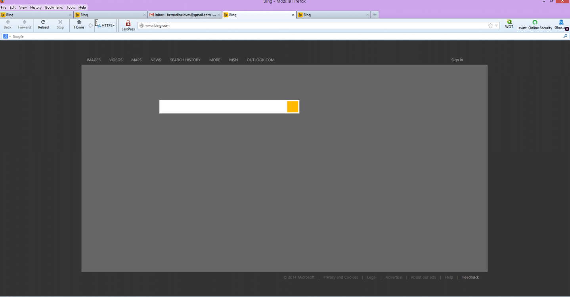
Task: Open the Help menu in menu bar
Action: point(82,8)
